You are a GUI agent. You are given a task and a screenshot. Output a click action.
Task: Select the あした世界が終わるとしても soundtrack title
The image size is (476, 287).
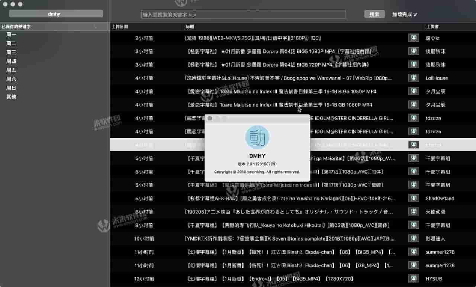coord(289,212)
